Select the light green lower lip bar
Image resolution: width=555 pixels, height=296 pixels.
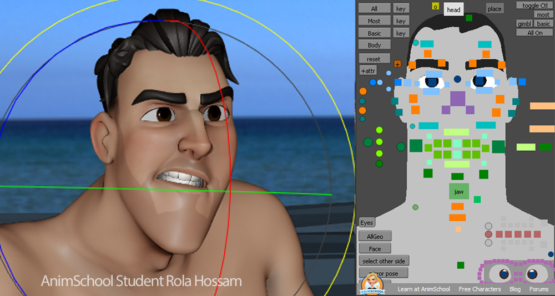(457, 164)
